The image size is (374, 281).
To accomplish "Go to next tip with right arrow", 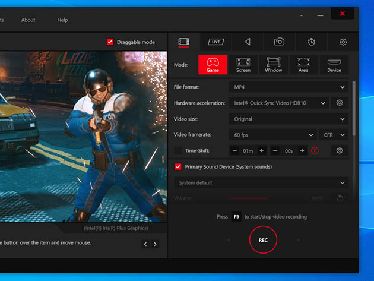I will 155,244.
